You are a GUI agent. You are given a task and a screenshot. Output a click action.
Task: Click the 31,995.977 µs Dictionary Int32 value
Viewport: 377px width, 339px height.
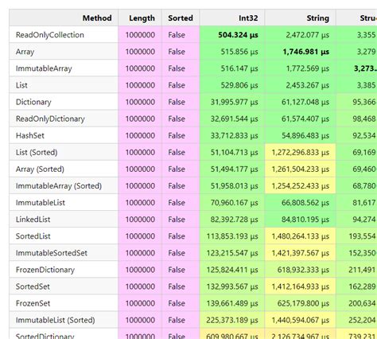tap(235, 102)
